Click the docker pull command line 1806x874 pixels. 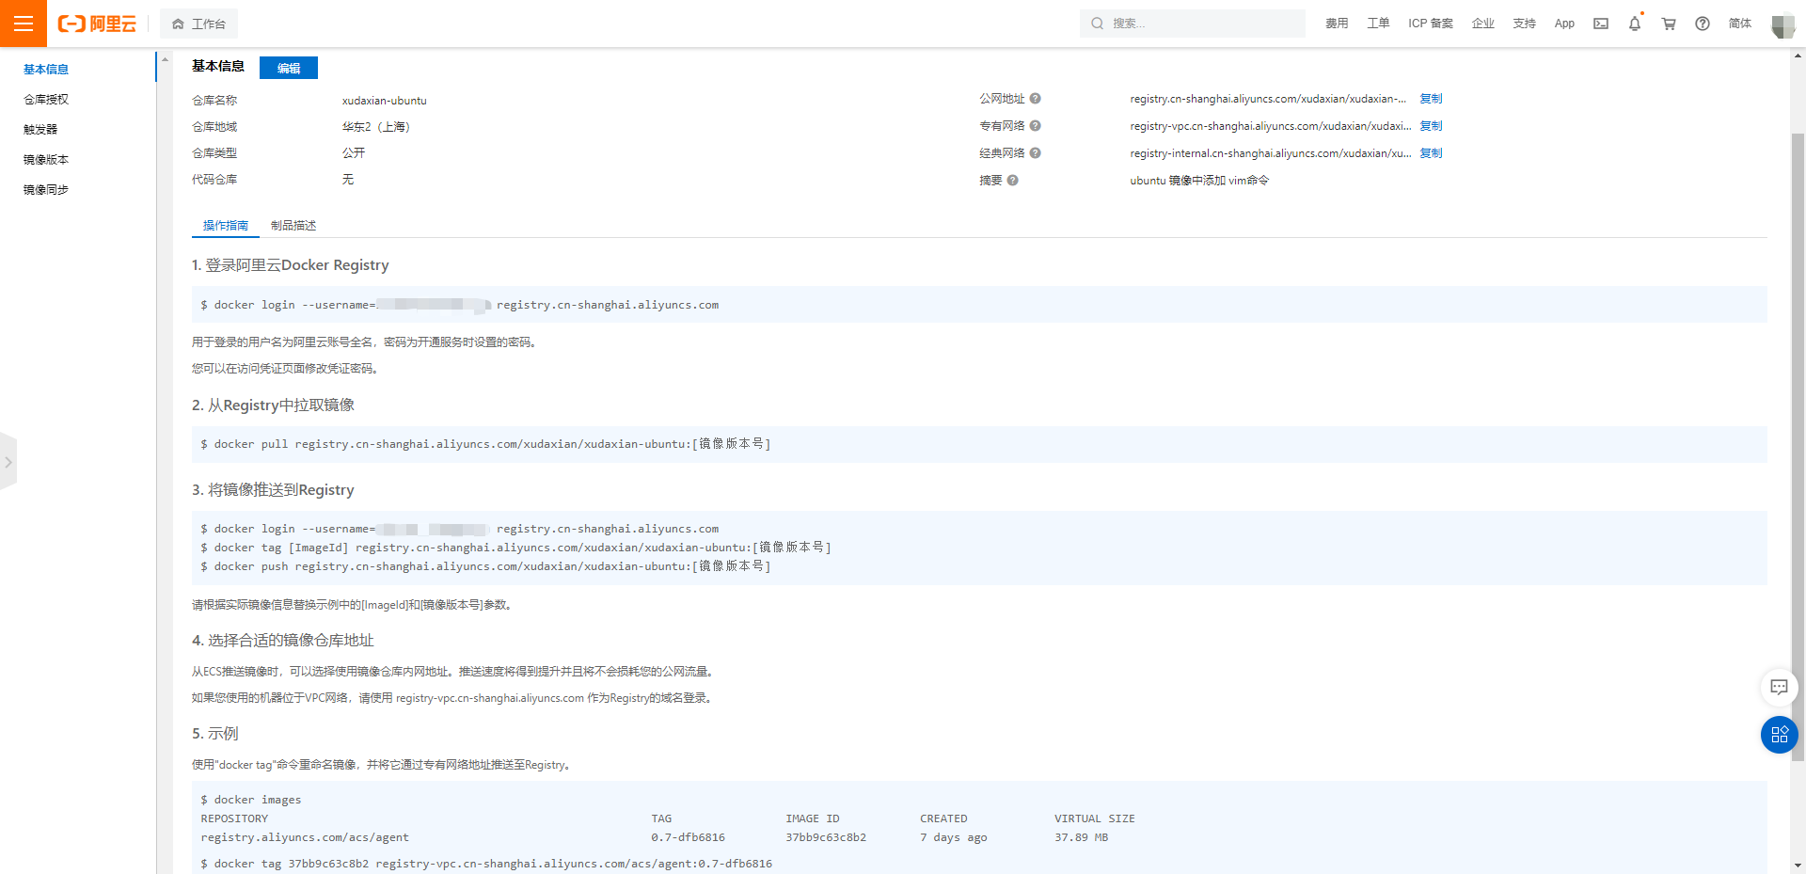[x=485, y=444]
